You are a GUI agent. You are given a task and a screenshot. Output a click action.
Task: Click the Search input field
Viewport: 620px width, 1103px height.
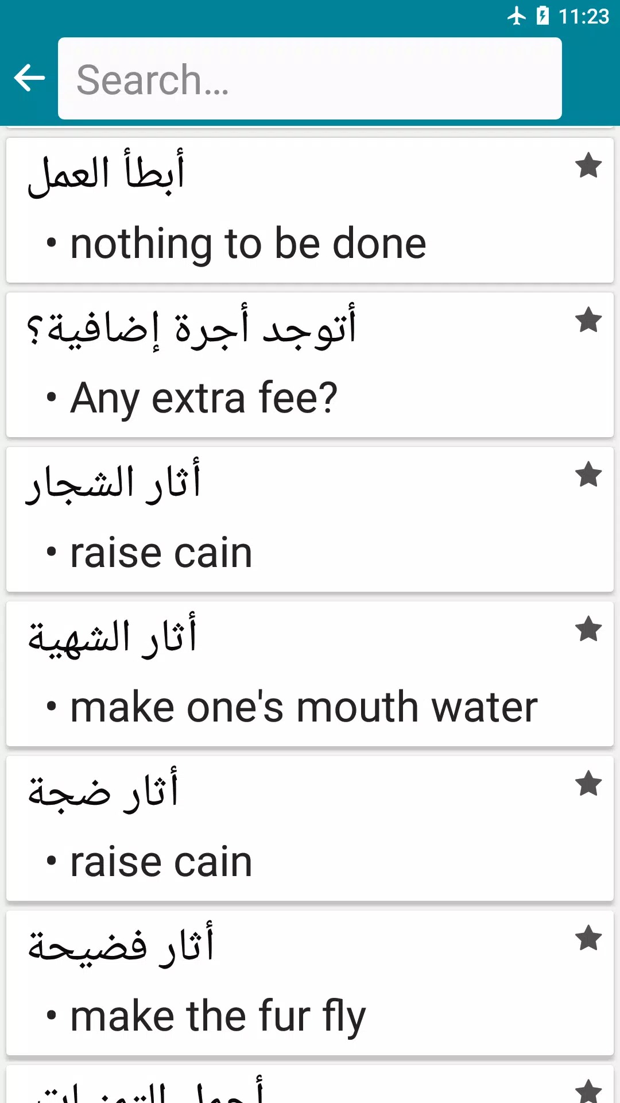(x=310, y=79)
